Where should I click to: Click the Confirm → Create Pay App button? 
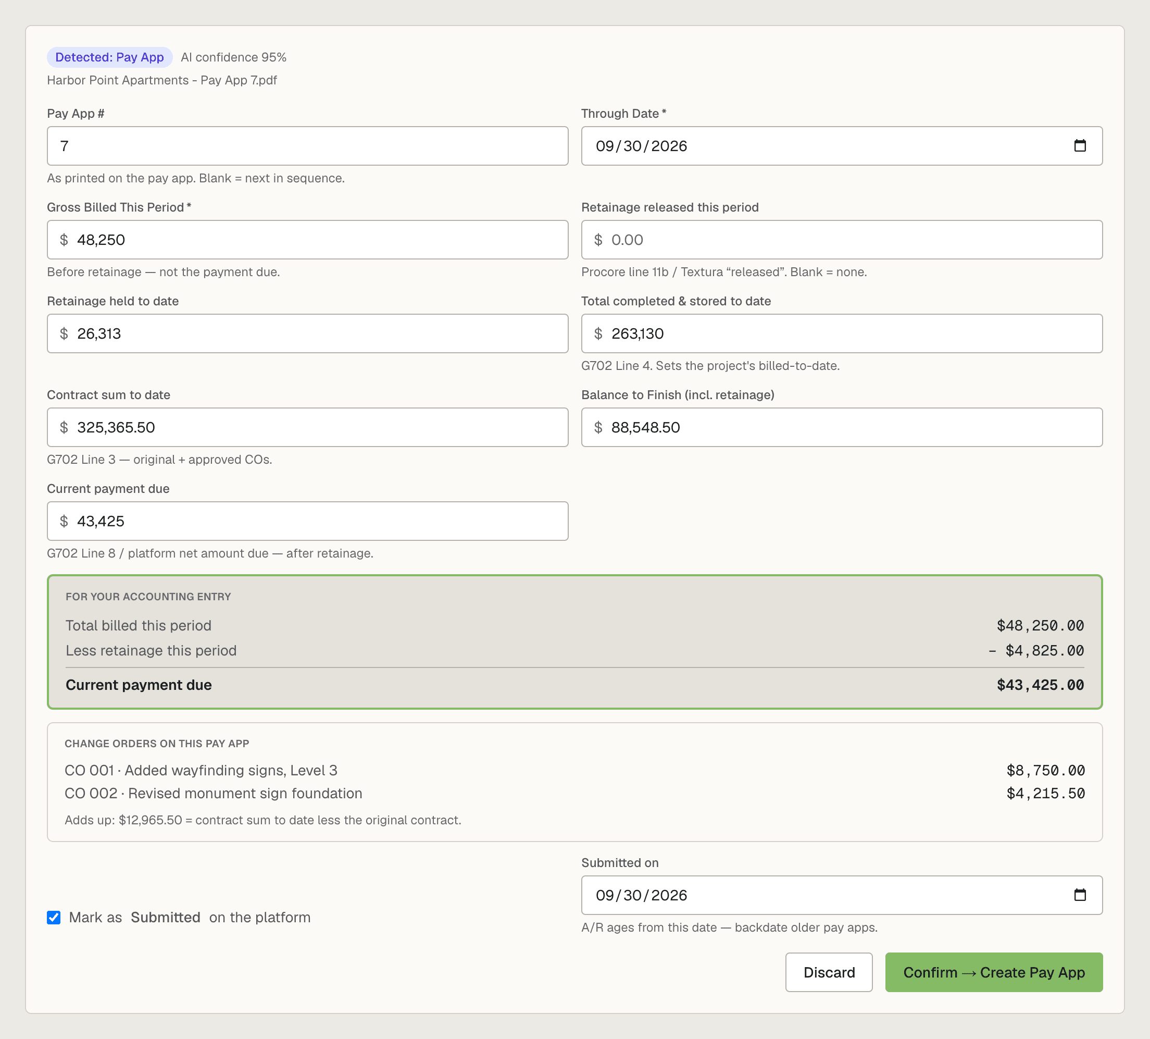(x=994, y=972)
